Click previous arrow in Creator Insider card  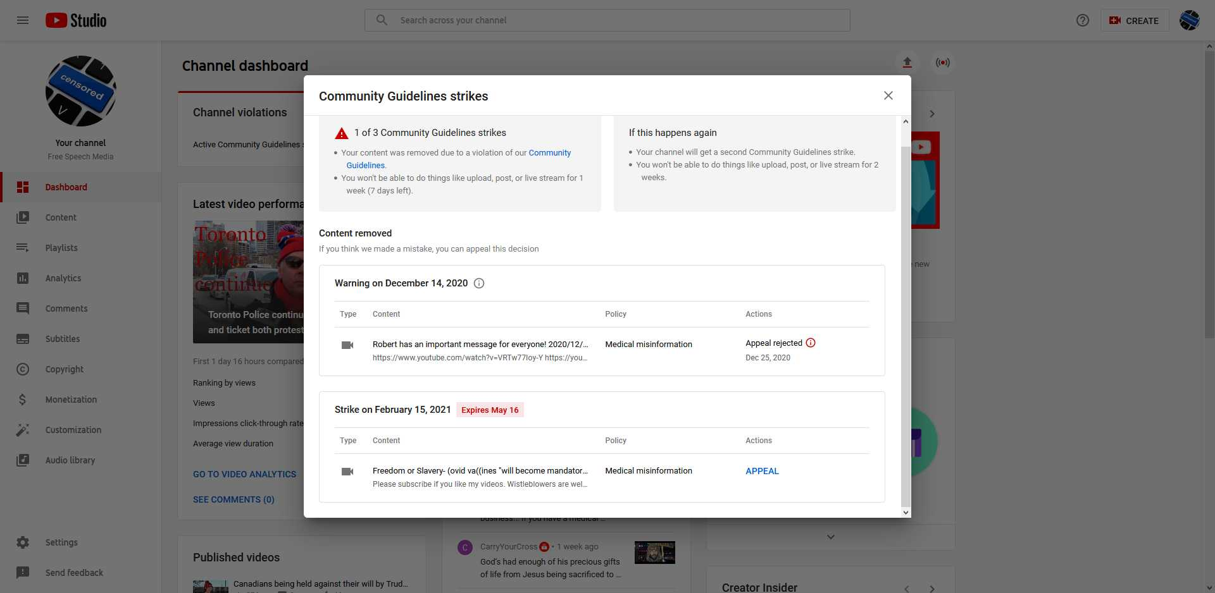pyautogui.click(x=907, y=589)
